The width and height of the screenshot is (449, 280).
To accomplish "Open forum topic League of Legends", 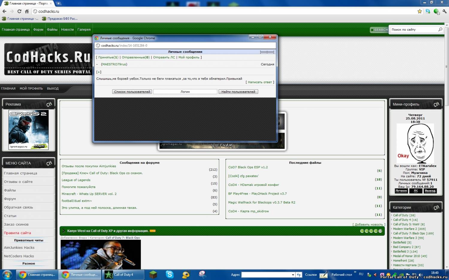I will pyautogui.click(x=76, y=180).
